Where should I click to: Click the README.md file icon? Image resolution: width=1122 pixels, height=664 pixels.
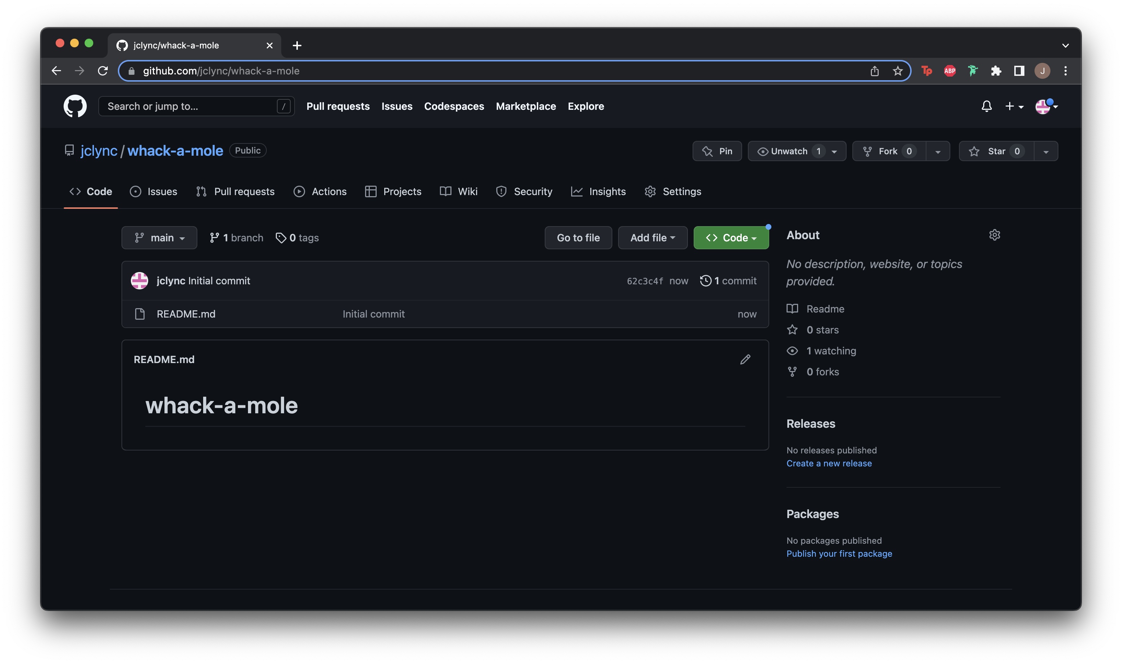point(140,314)
